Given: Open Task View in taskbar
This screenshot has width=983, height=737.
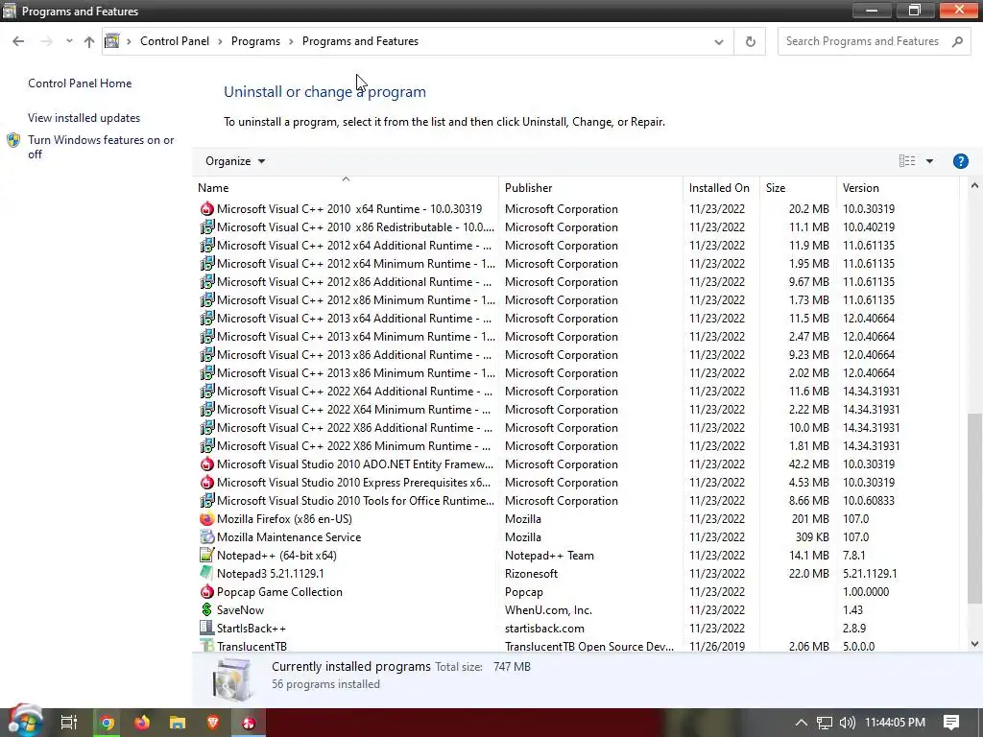Looking at the screenshot, I should click(68, 723).
